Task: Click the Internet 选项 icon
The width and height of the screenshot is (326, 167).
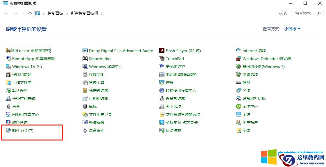Action: (x=239, y=50)
